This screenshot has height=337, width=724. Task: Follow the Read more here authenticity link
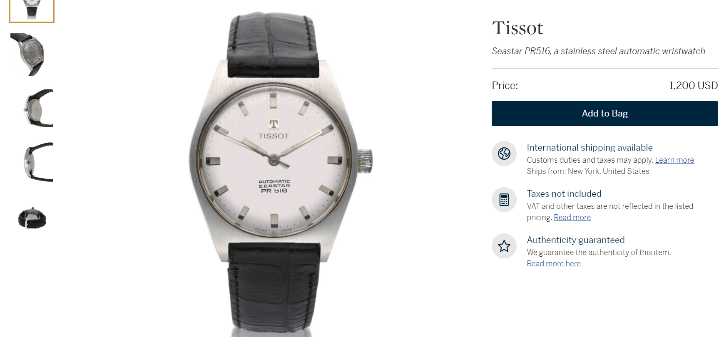(554, 264)
